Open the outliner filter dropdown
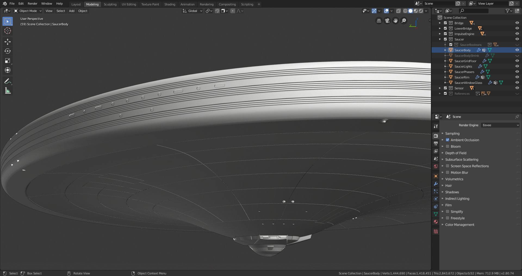The image size is (522, 276). [509, 11]
